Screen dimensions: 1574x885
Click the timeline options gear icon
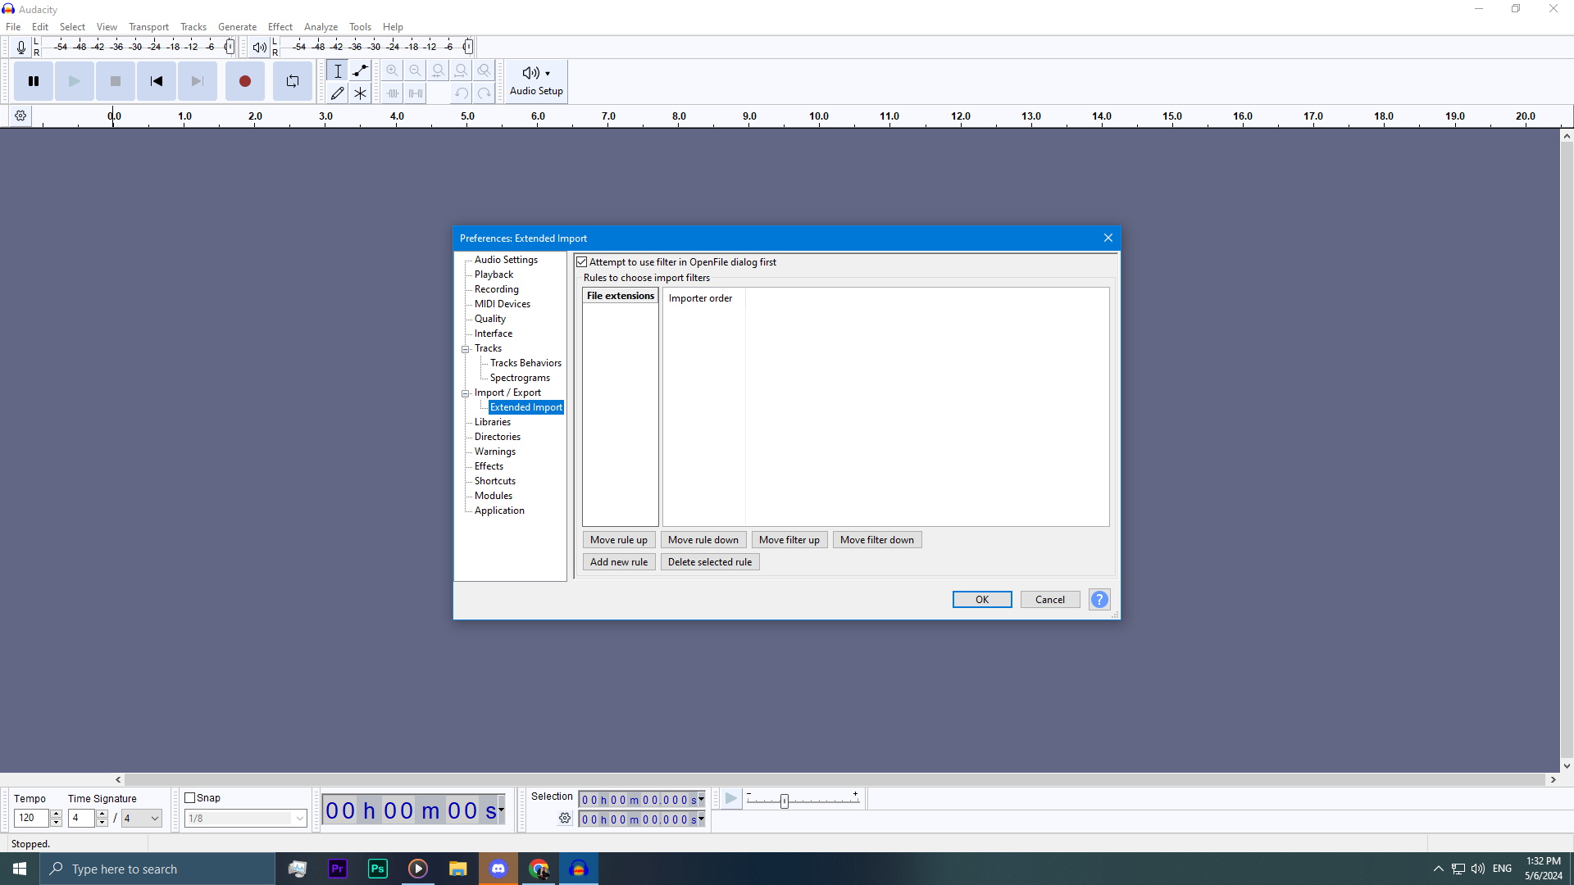point(20,116)
